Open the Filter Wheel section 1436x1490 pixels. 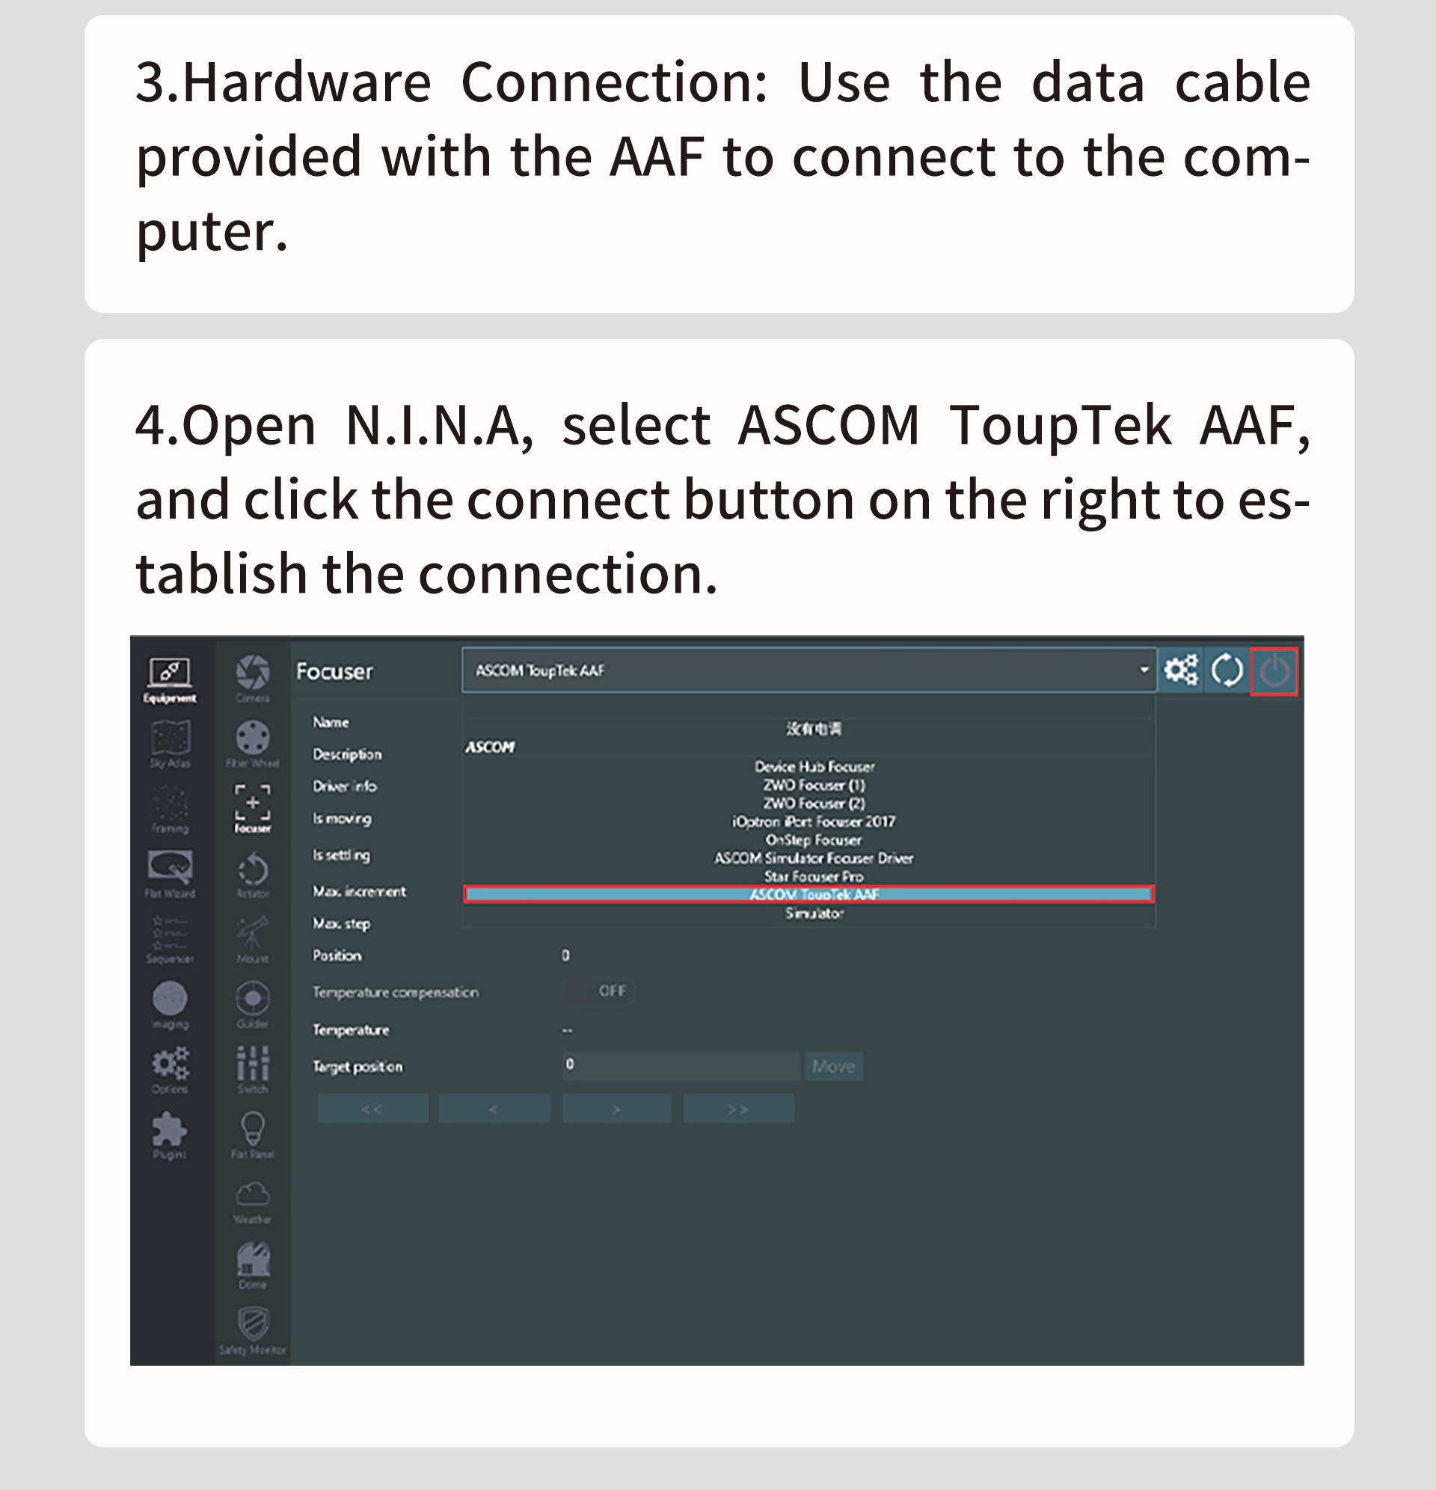pyautogui.click(x=252, y=742)
